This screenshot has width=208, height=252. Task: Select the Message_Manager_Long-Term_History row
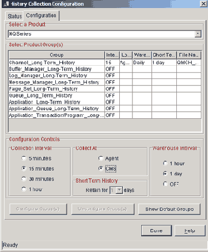[x=105, y=82]
